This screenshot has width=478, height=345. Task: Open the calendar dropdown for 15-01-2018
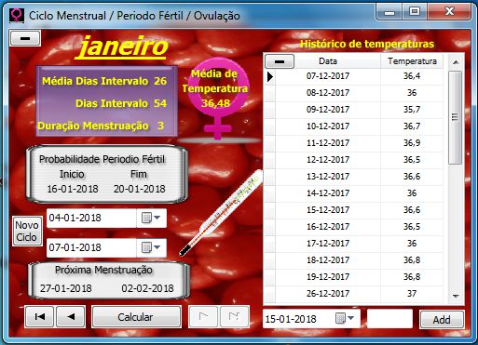point(345,318)
